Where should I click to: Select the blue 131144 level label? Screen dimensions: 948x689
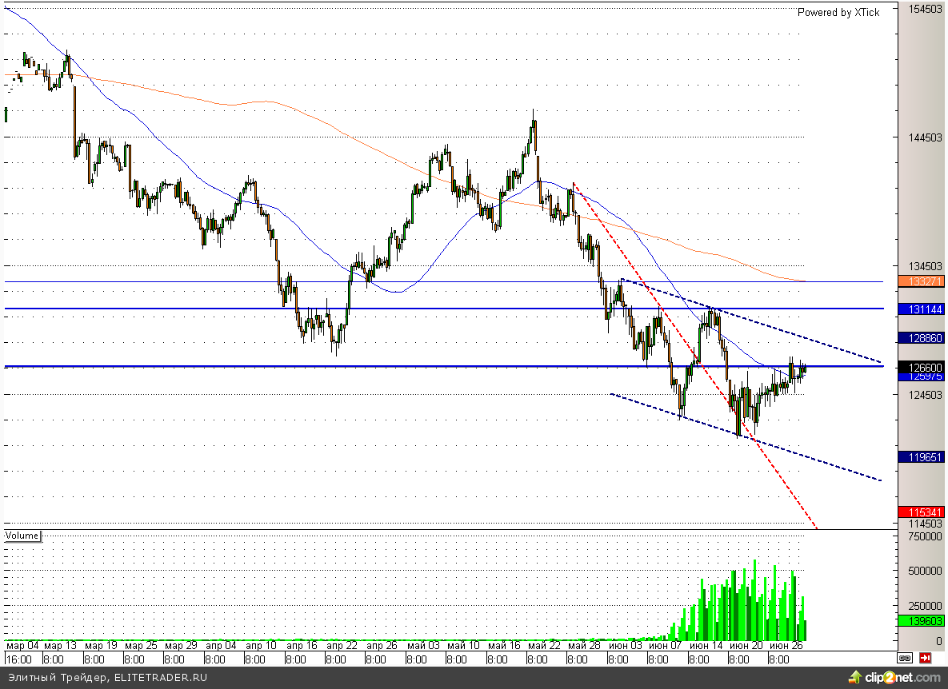[921, 309]
